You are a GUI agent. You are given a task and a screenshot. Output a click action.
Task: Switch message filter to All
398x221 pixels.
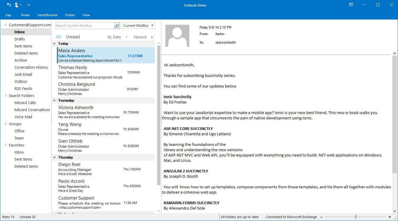pos(59,37)
